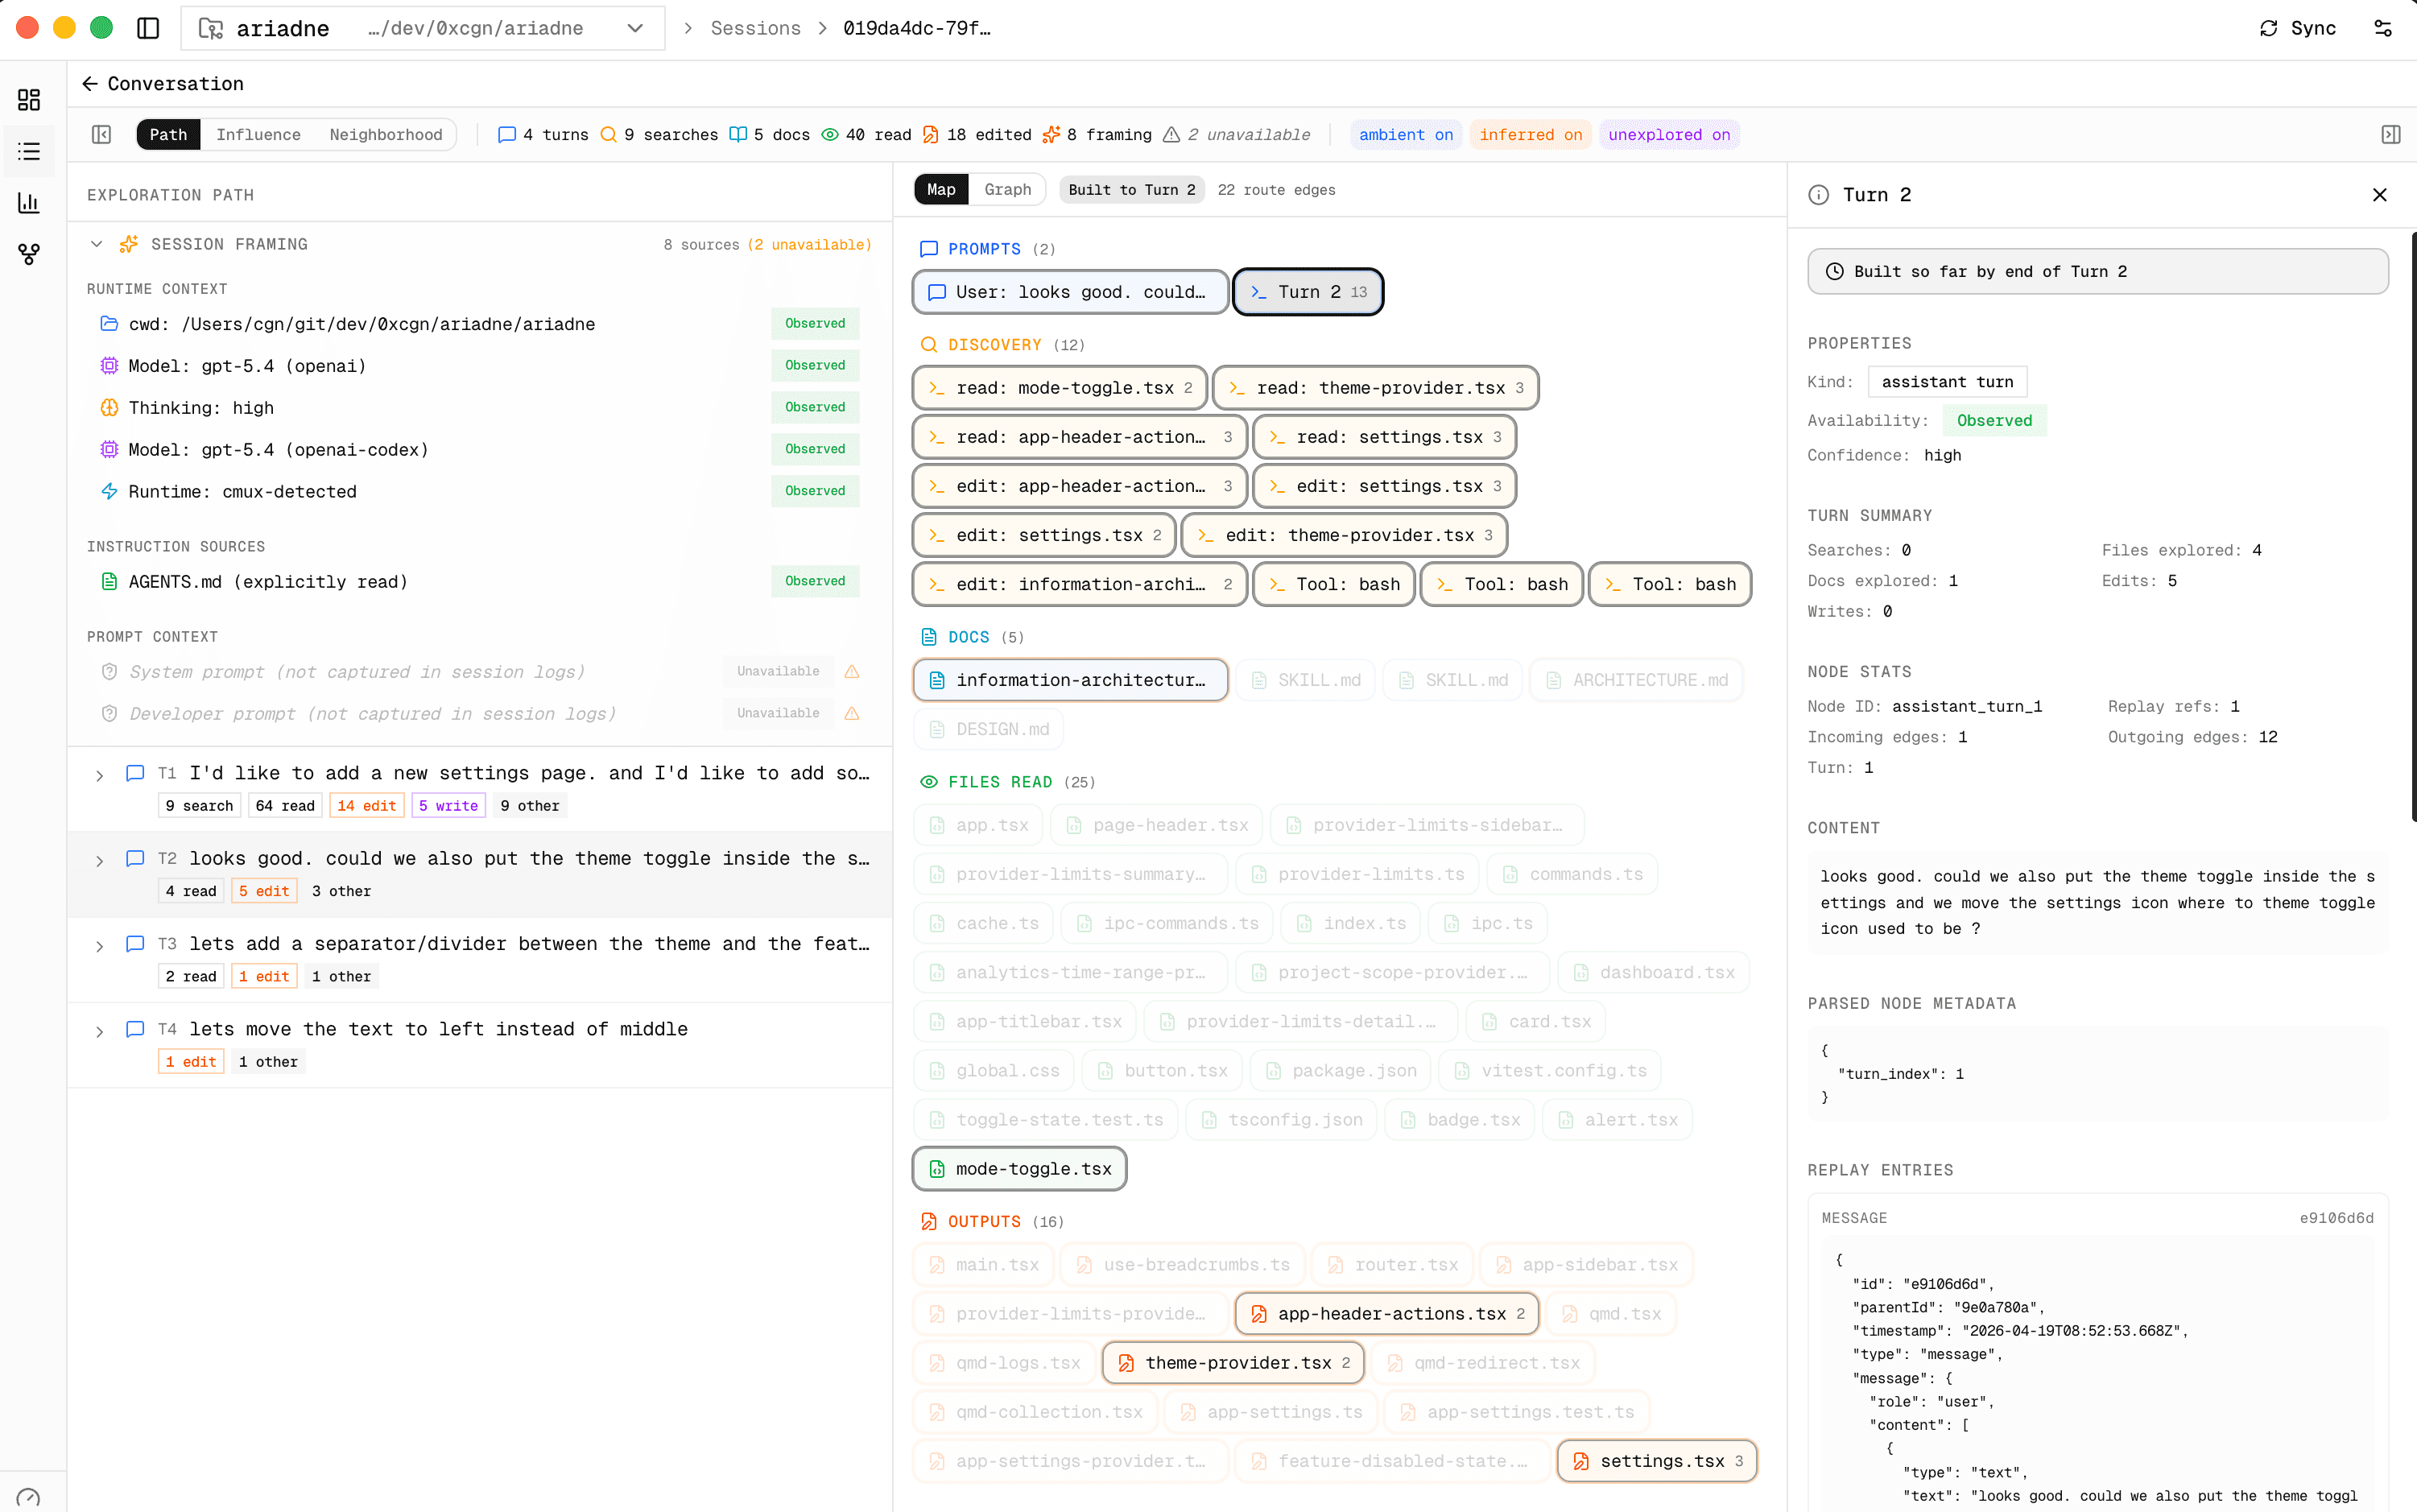
Task: Open filter settings via sliders icon top right
Action: 2384,28
